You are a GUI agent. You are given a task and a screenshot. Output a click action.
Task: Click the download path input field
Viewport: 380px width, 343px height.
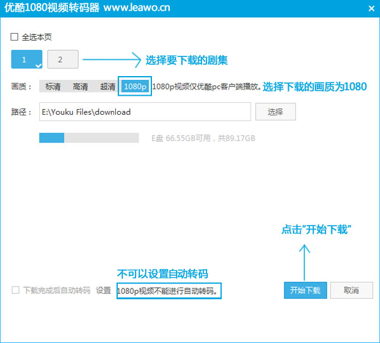coord(145,112)
